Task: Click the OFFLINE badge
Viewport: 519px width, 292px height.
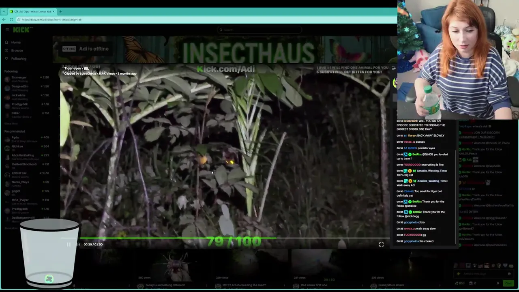Action: (69, 49)
